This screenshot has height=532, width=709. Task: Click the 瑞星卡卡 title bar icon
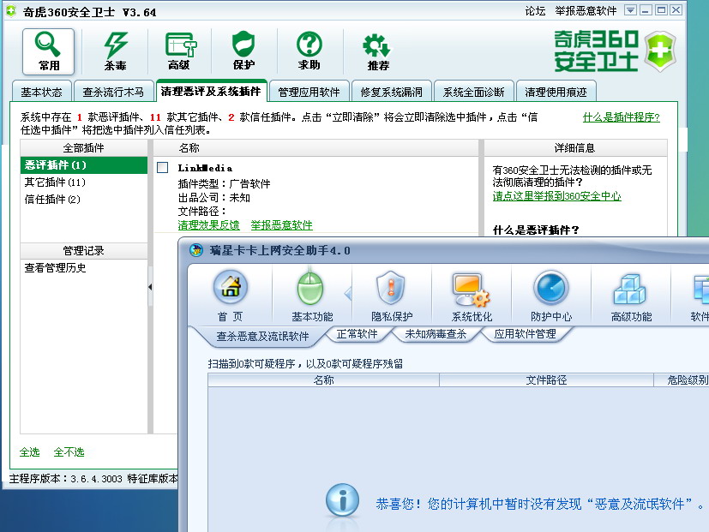click(196, 250)
